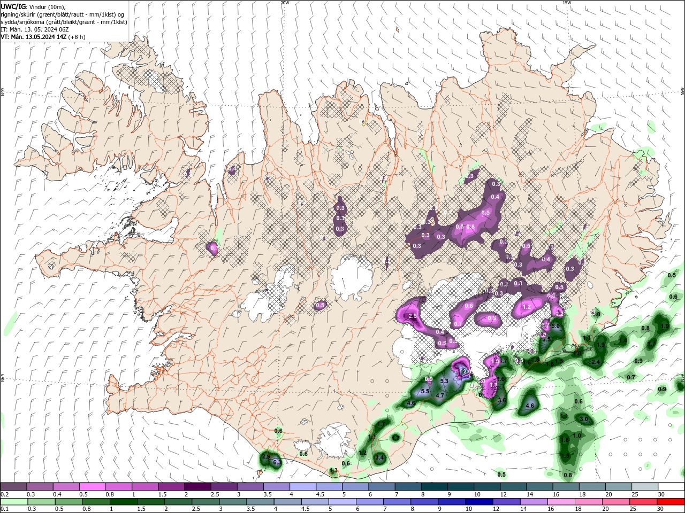Viewport: 685px width, 513px height.
Task: Click the '3.0' rain value over the sea
Action: coord(584,419)
